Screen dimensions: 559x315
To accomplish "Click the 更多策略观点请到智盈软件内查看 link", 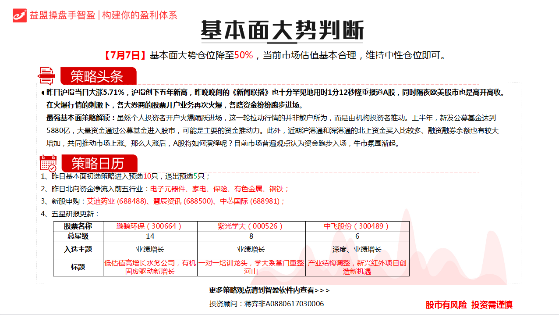I will coord(269,290).
